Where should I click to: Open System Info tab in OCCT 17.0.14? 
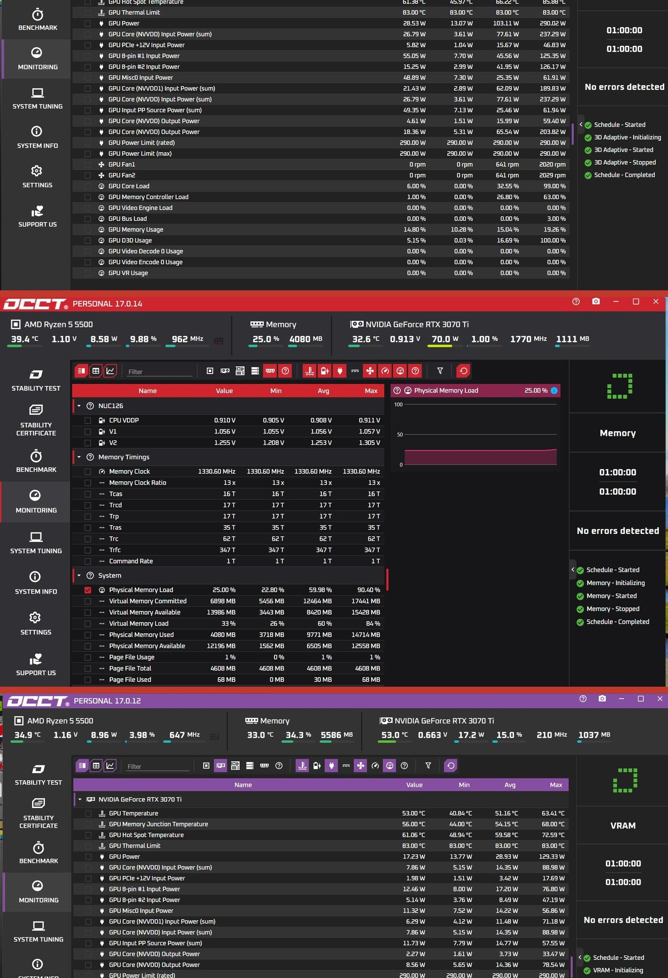pyautogui.click(x=36, y=583)
